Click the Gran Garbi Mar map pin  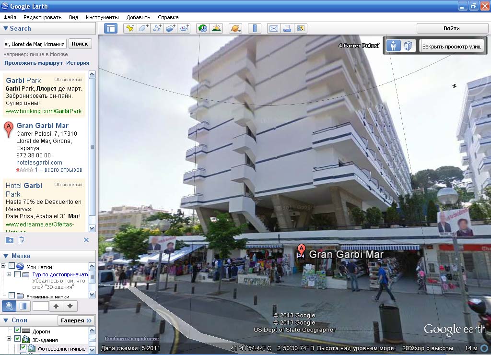click(301, 251)
